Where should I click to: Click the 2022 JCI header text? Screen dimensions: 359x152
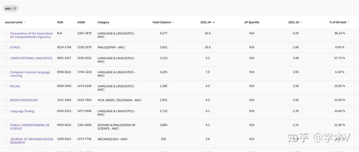pyautogui.click(x=294, y=22)
